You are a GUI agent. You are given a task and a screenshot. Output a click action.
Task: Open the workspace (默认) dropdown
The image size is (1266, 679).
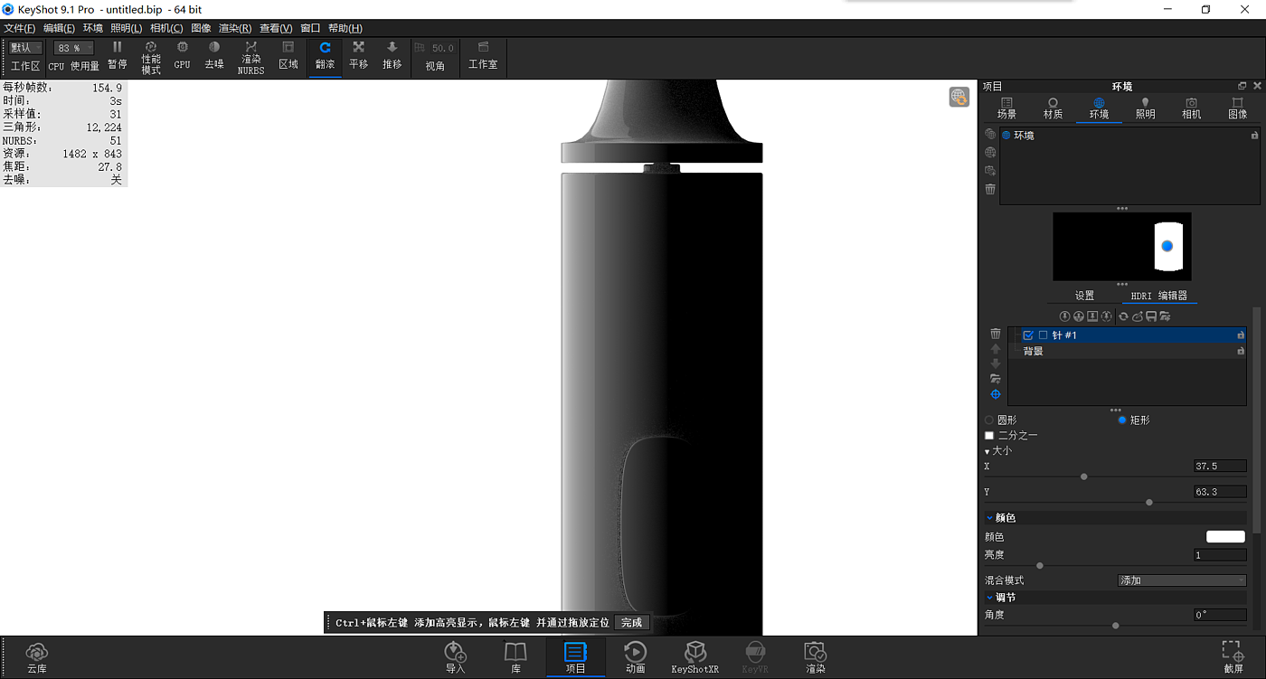25,48
